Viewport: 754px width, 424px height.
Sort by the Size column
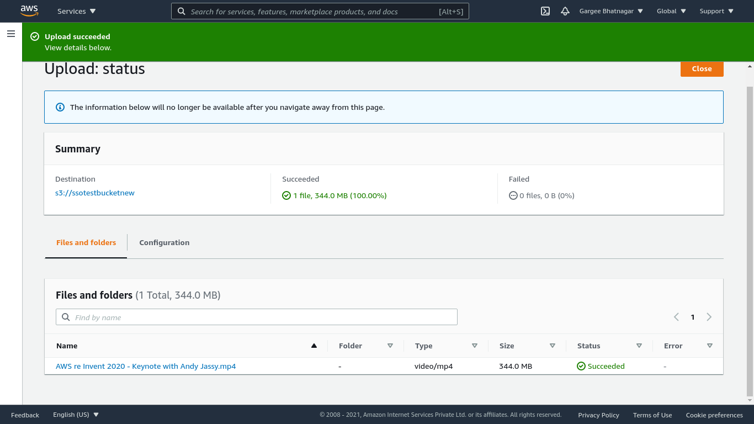tap(553, 346)
